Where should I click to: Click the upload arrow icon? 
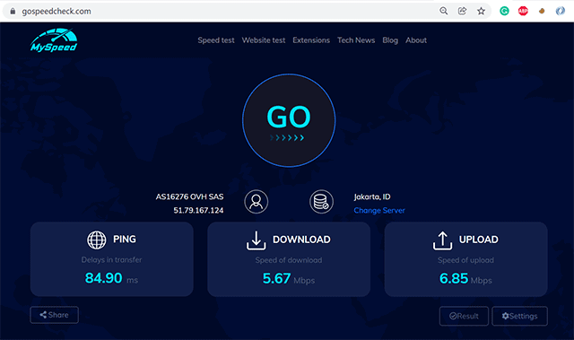pos(442,240)
